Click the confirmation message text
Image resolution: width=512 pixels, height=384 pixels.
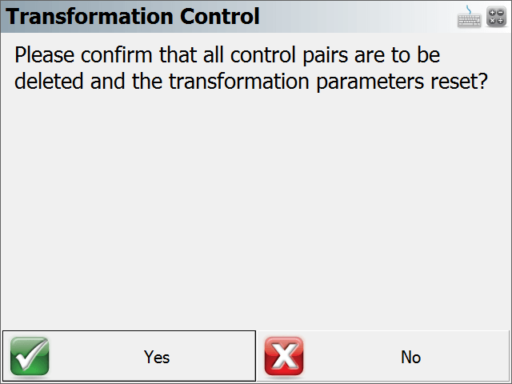[250, 68]
